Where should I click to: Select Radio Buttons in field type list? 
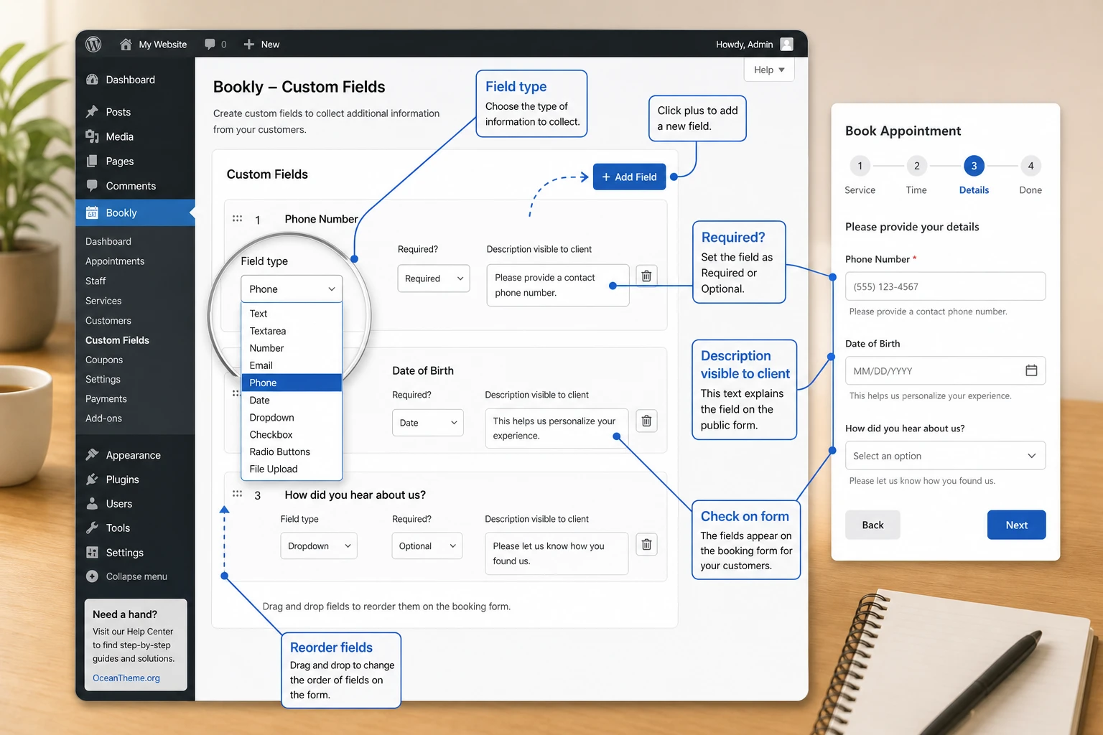pyautogui.click(x=292, y=451)
